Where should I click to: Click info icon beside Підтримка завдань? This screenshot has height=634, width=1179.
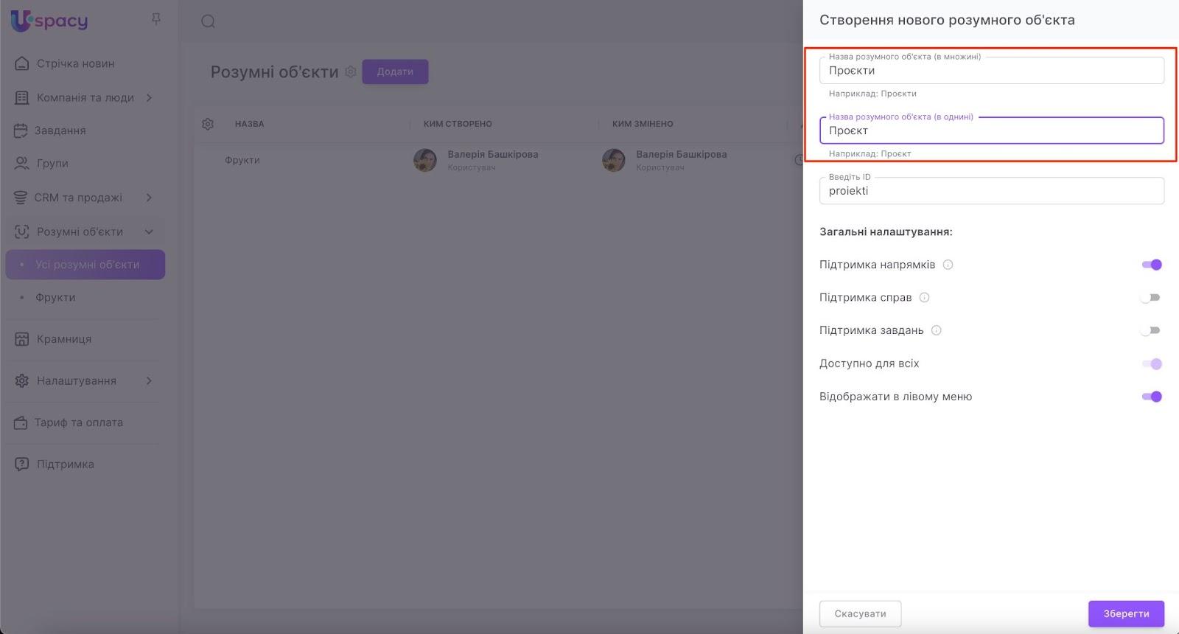coord(937,330)
